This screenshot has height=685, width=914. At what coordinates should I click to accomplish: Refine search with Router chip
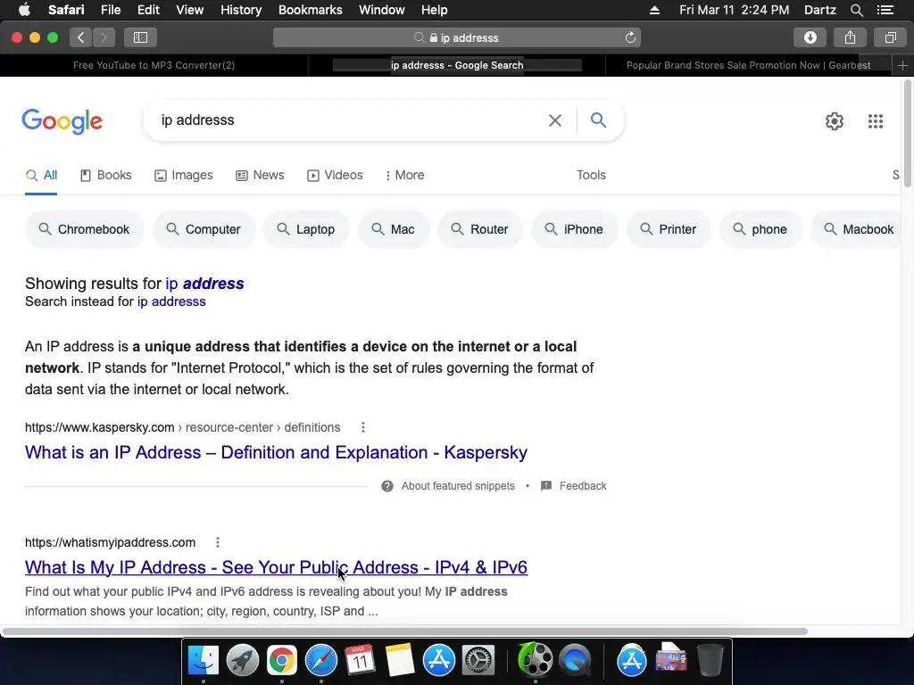coord(479,229)
